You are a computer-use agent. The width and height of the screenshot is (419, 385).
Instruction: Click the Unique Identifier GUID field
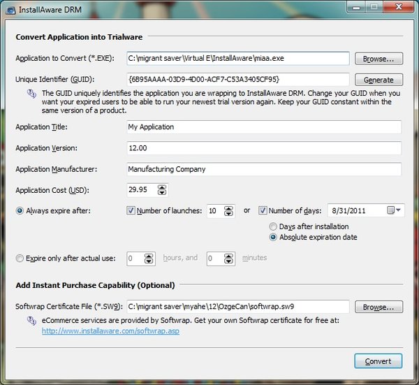pyautogui.click(x=238, y=80)
